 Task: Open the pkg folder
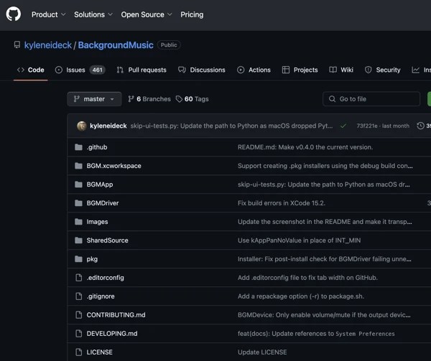pyautogui.click(x=92, y=259)
